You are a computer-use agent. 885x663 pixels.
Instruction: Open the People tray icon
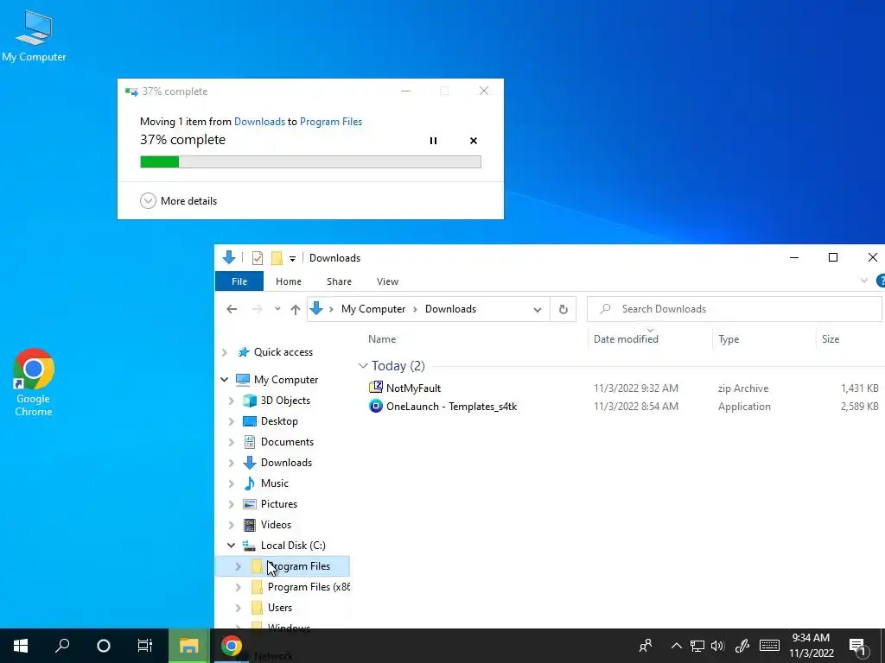[x=645, y=646]
